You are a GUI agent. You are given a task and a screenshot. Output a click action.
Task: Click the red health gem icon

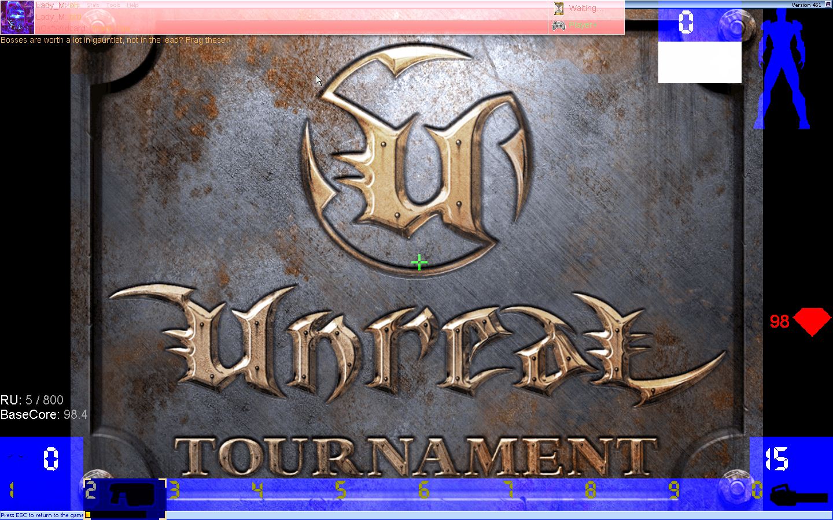click(812, 321)
